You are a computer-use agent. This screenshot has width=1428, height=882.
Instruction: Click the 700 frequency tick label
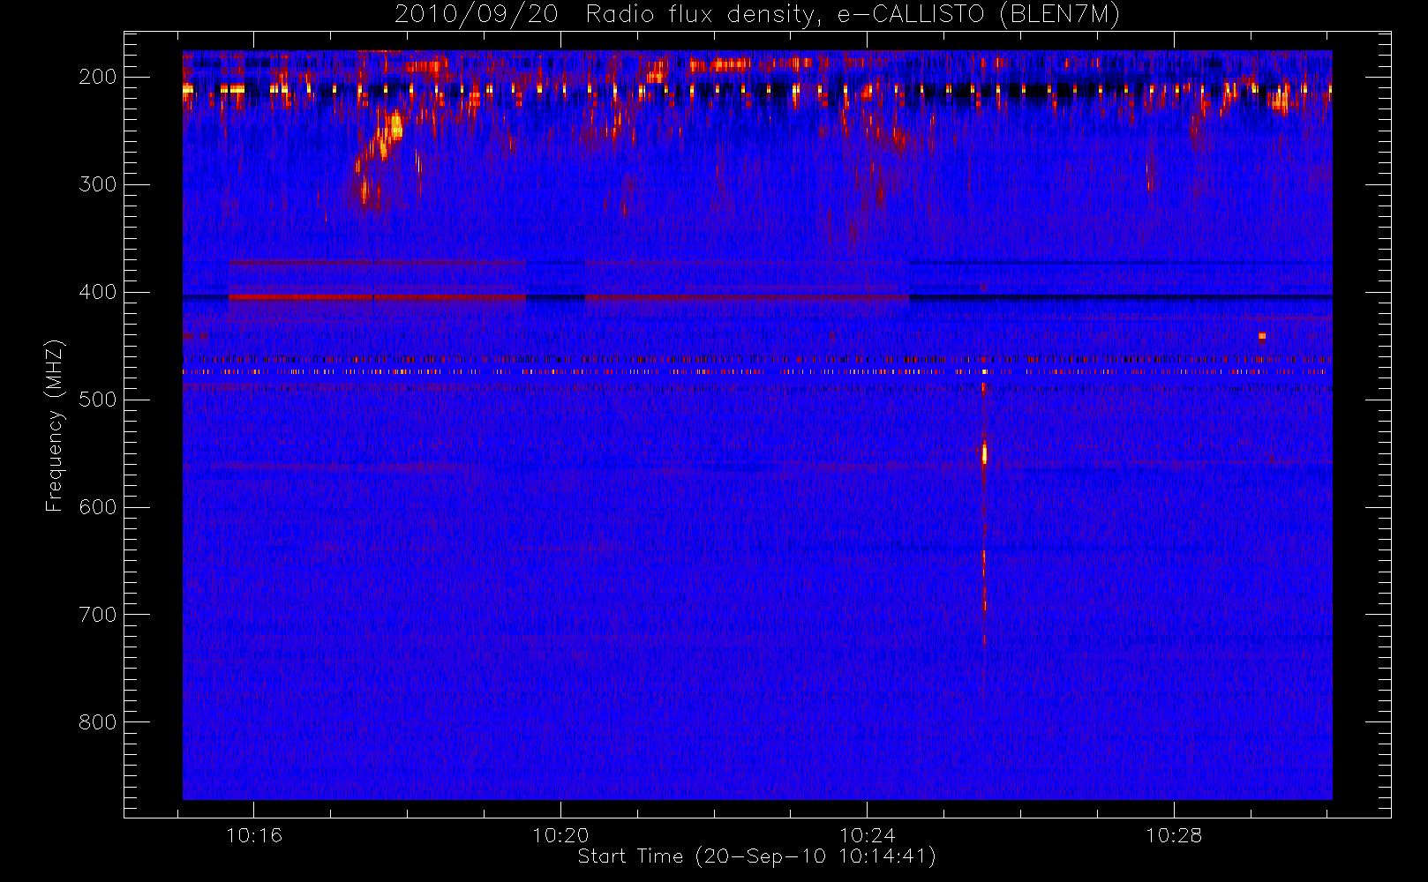click(x=97, y=615)
